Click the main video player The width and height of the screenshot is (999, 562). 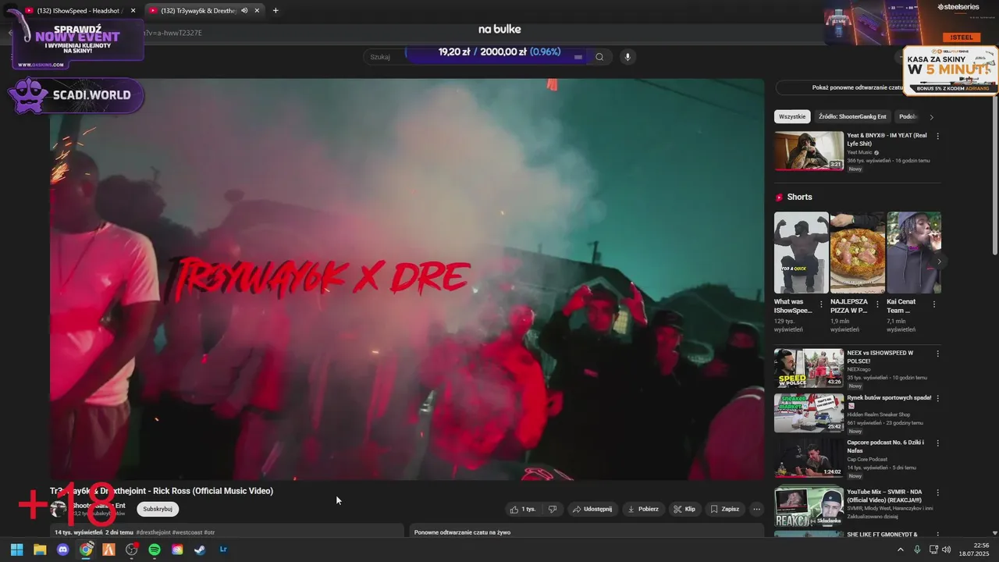tap(407, 279)
